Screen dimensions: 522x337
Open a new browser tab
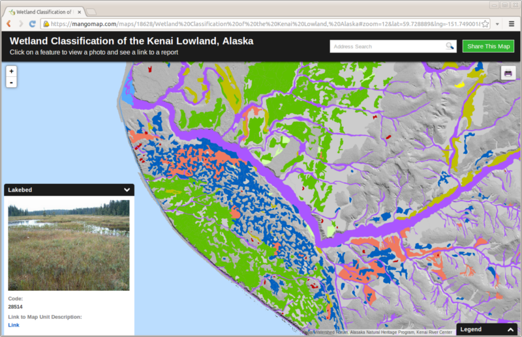click(91, 12)
